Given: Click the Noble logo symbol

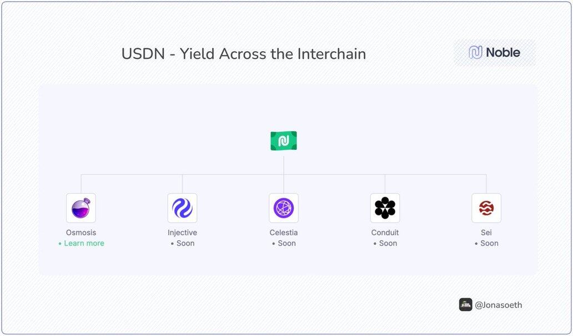Looking at the screenshot, I should click(x=475, y=53).
